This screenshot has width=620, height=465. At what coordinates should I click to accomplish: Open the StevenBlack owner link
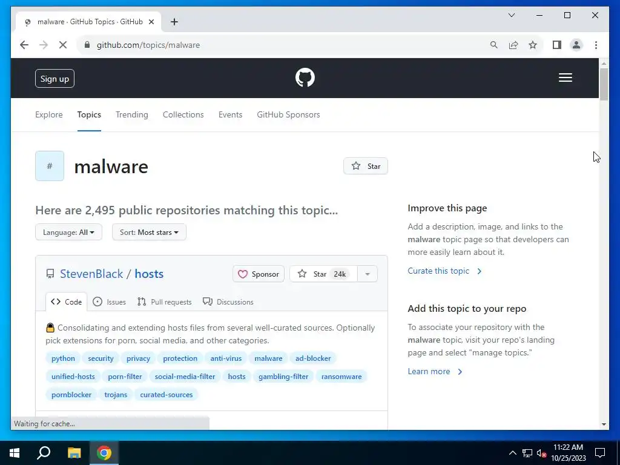91,274
